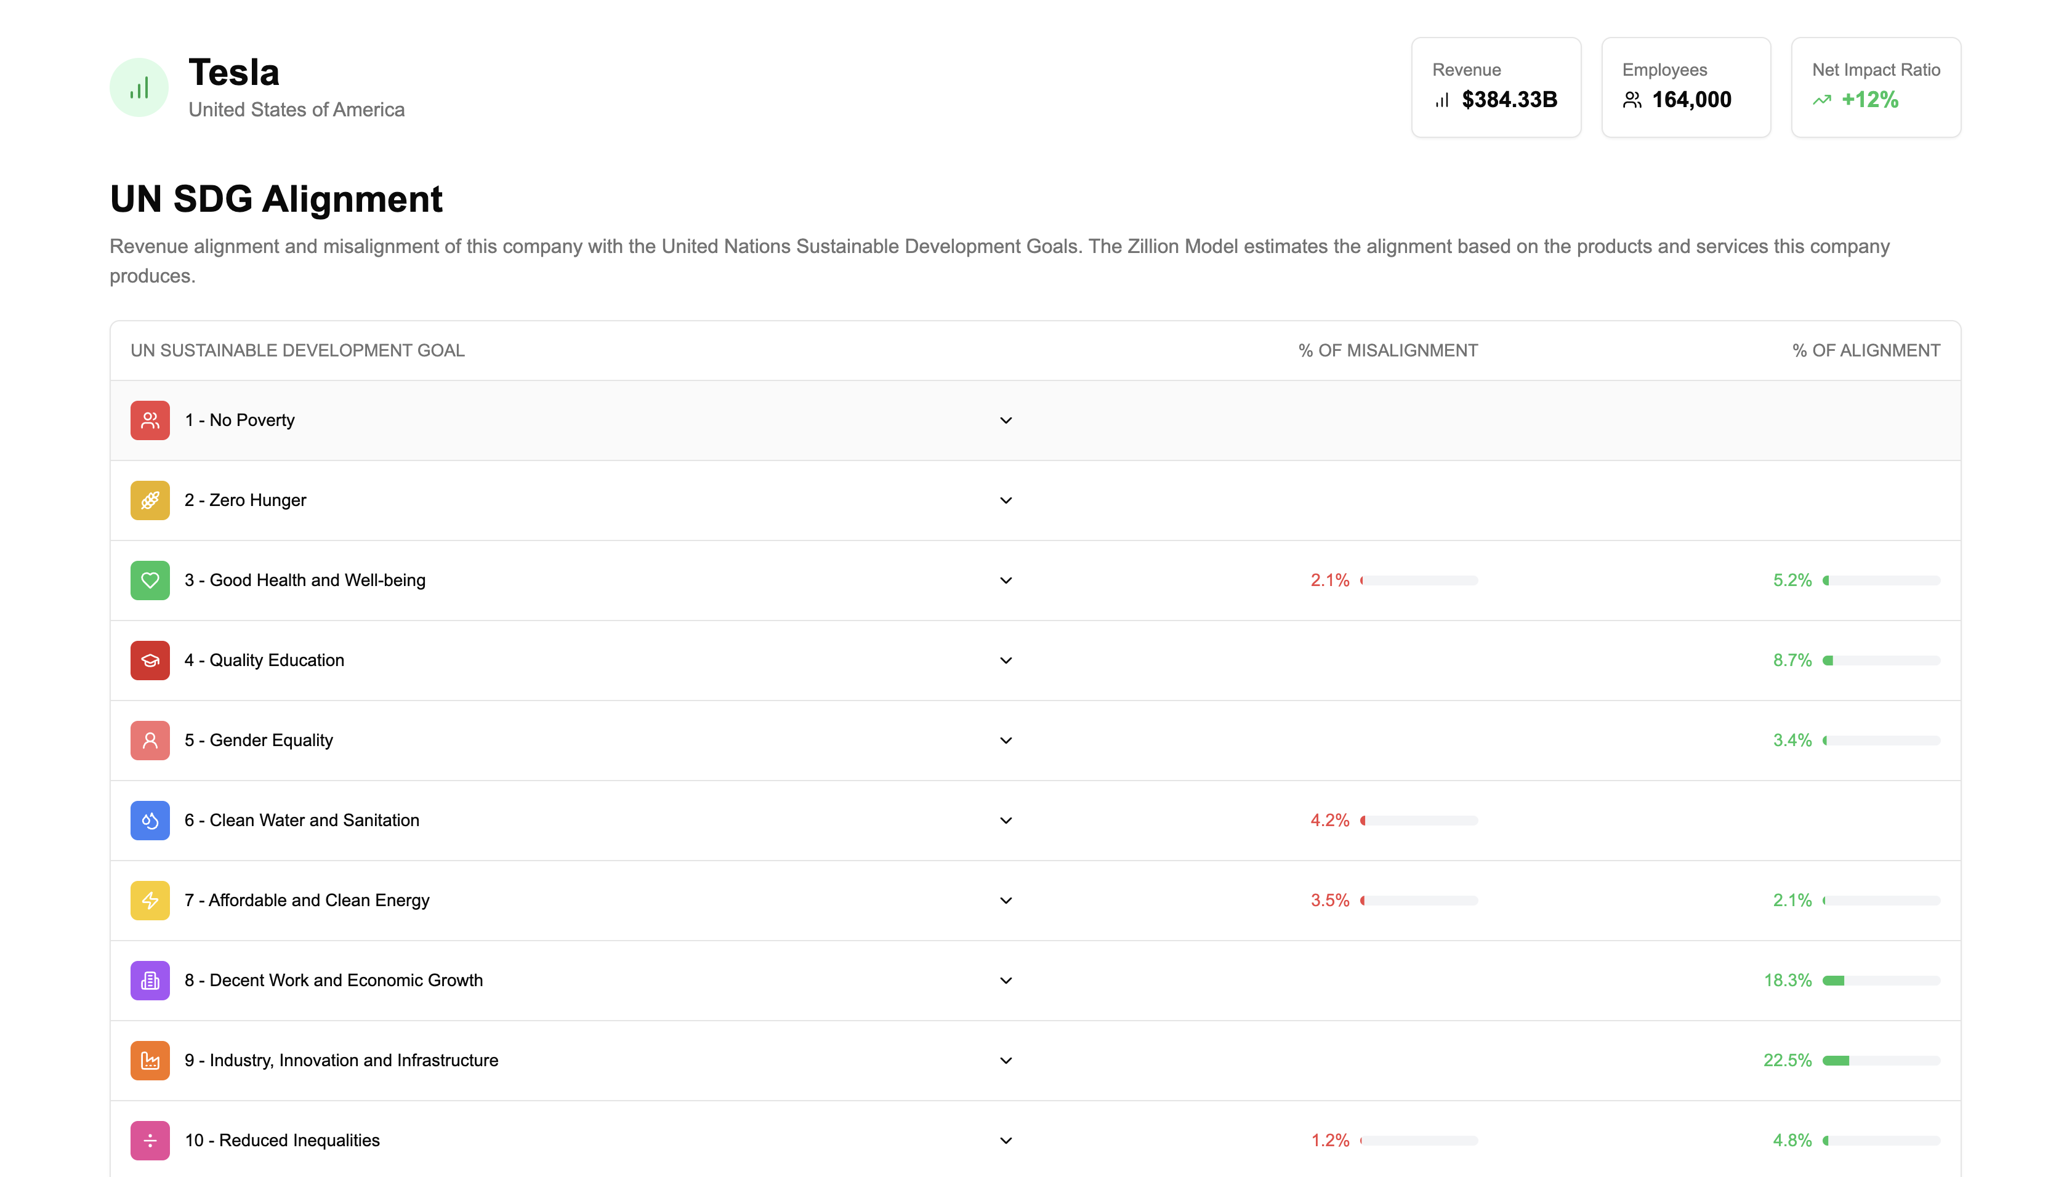
Task: Click the No Poverty red people icon
Action: [150, 420]
